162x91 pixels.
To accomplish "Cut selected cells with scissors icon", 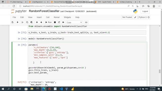I will [x=23, y=22].
